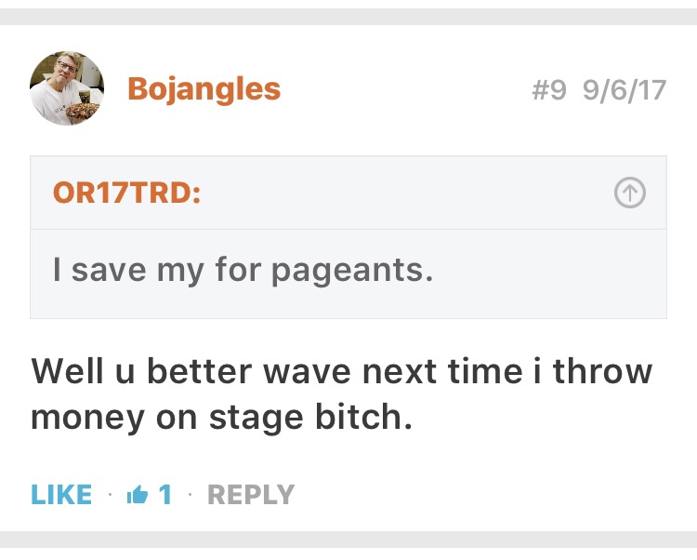Screen dimensions: 697x560
Task: Click the line 'money on stage bitch.'
Action: (222, 418)
